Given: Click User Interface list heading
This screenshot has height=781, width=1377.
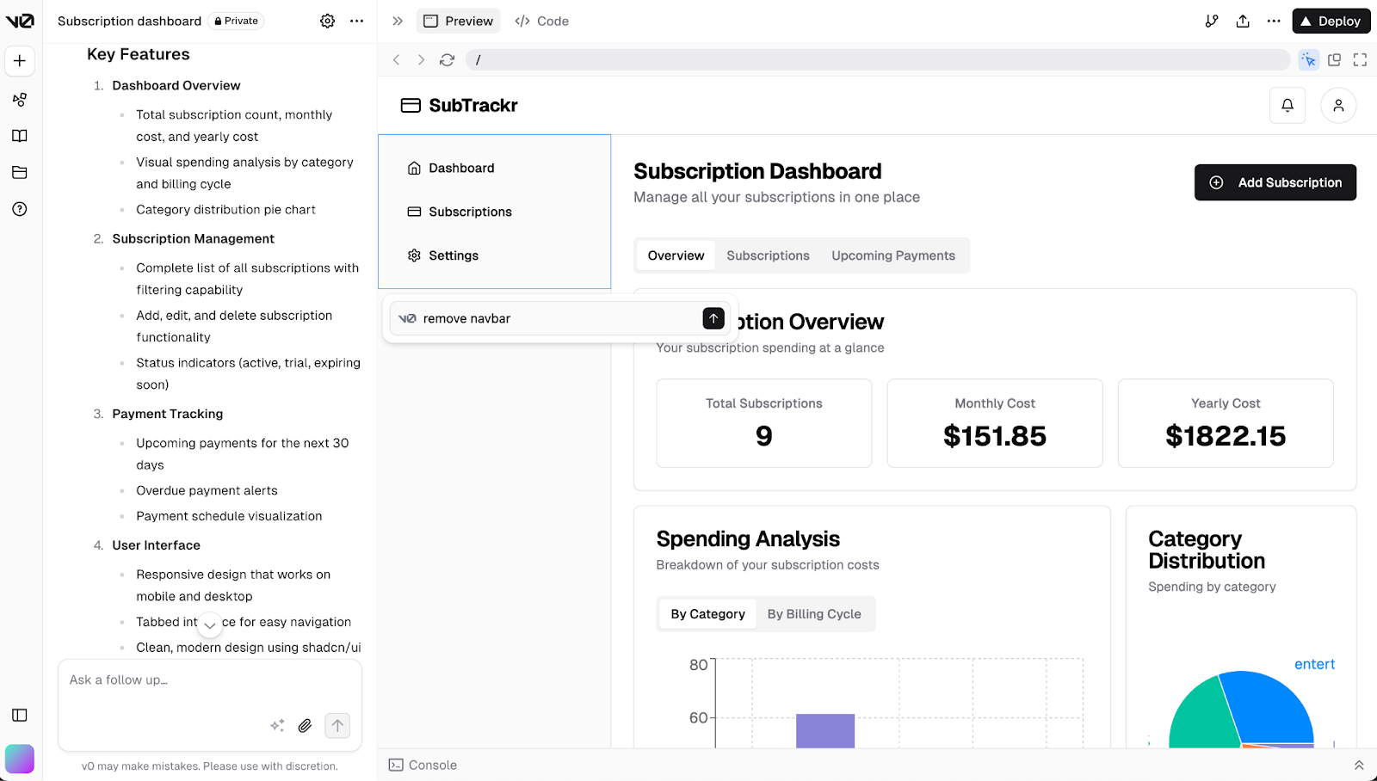Looking at the screenshot, I should 156,545.
